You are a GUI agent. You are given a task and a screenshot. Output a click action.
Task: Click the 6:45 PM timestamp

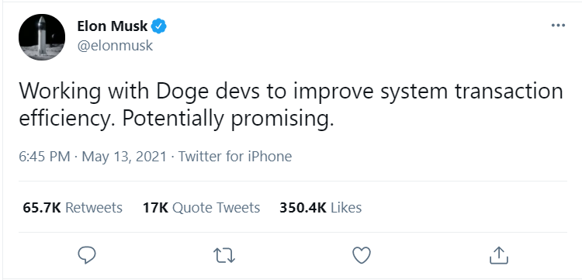tap(44, 156)
